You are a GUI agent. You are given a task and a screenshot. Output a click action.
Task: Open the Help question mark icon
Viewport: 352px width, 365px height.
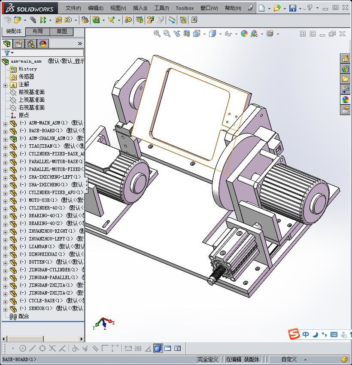310,8
